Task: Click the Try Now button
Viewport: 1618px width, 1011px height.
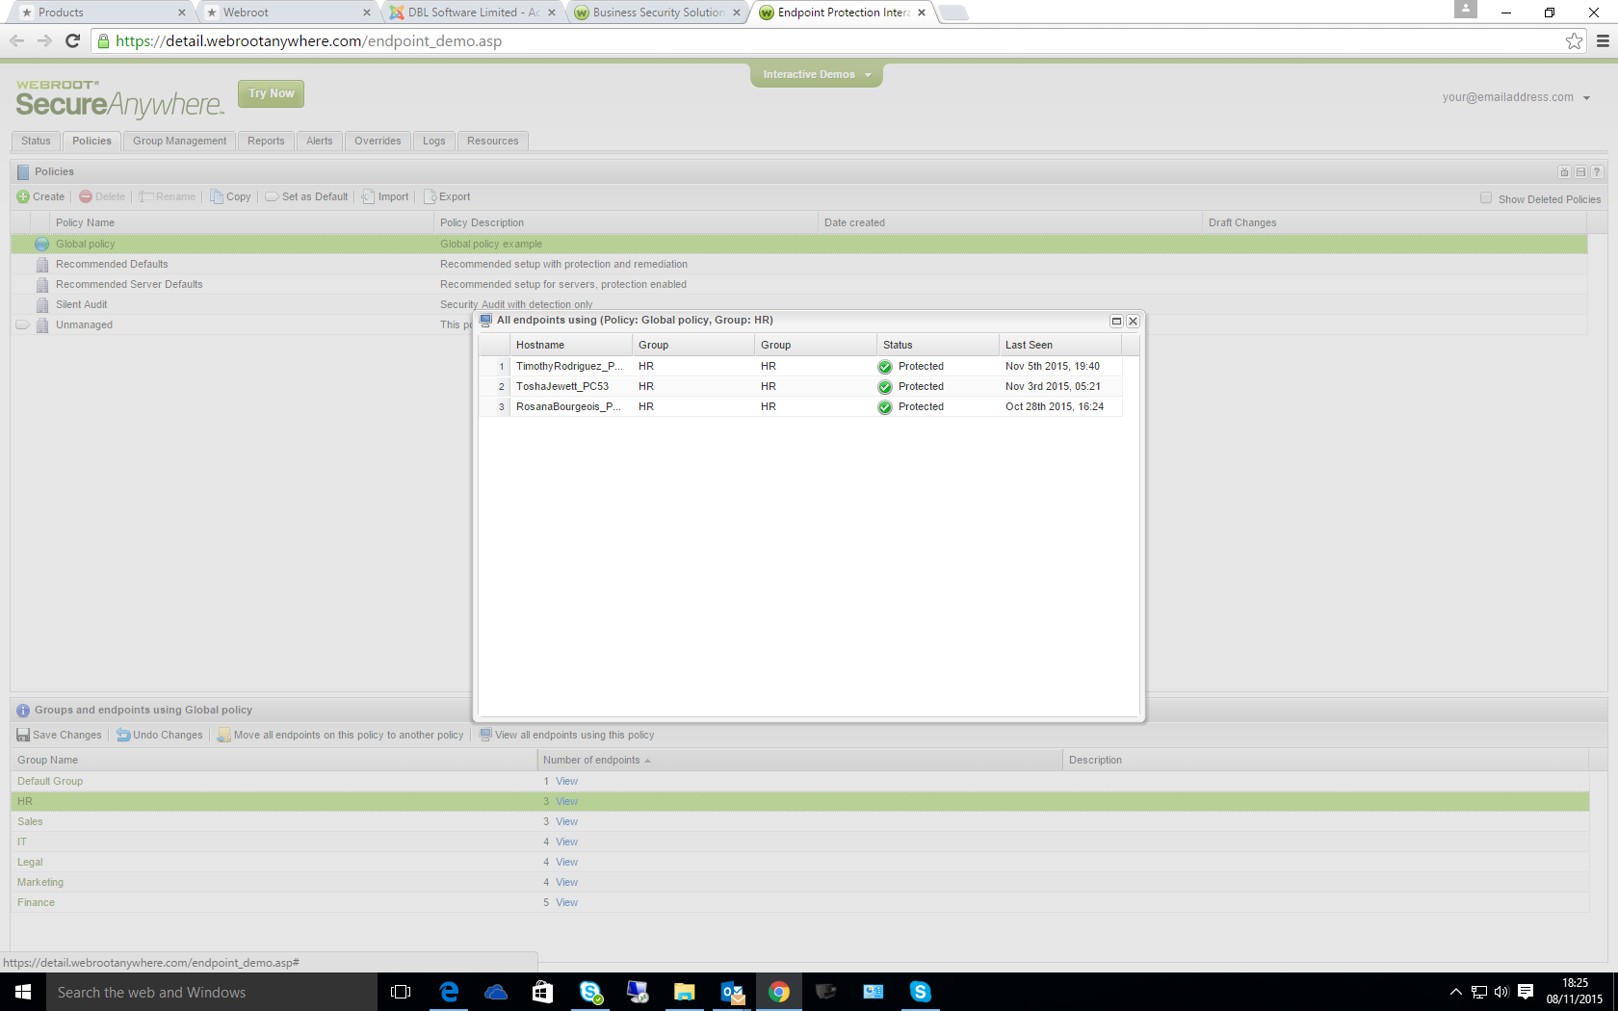Action: point(272,93)
